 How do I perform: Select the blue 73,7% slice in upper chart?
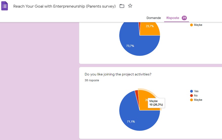tap(132, 43)
